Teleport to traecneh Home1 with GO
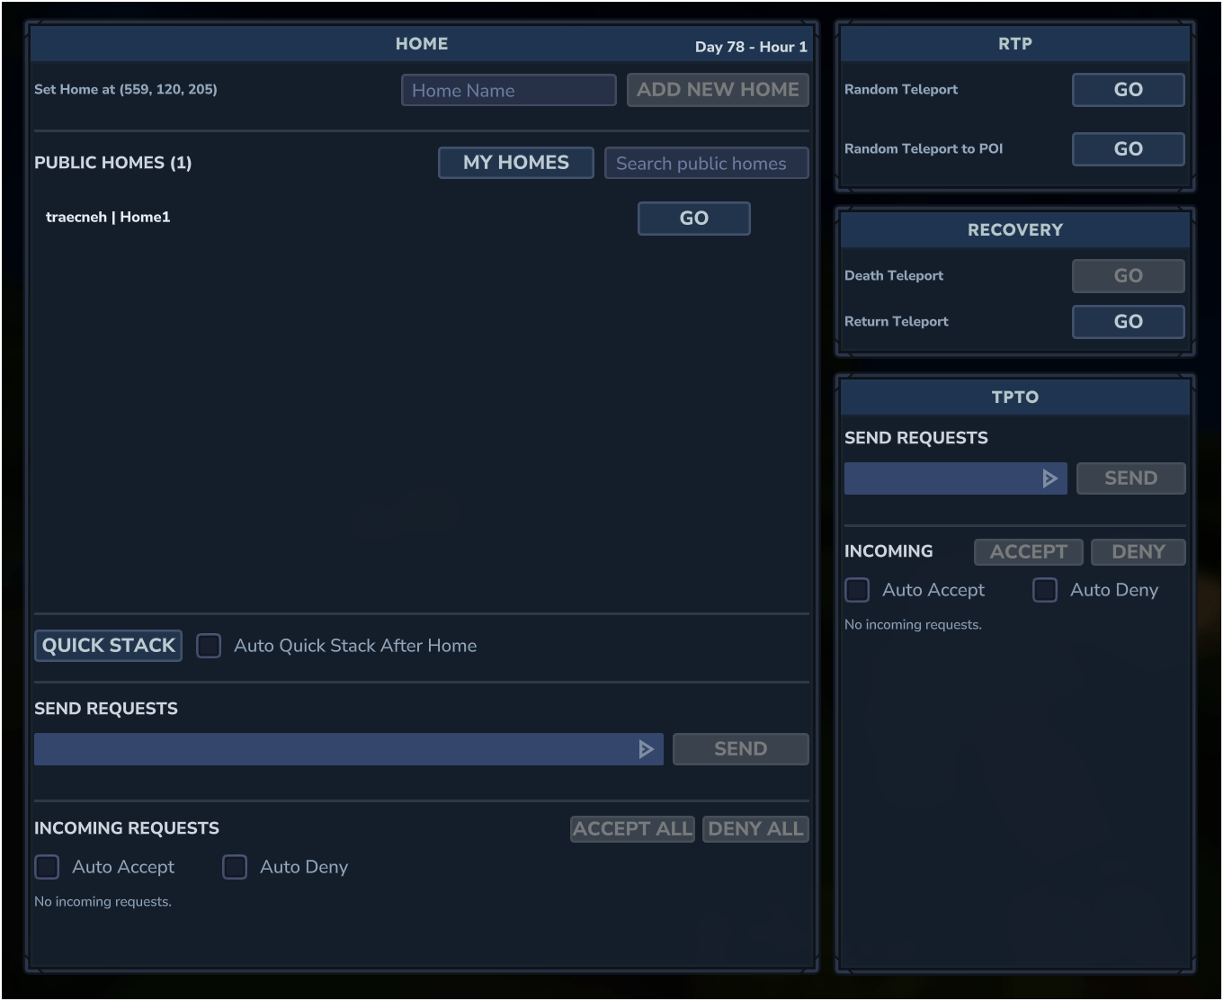The width and height of the screenshot is (1223, 1001). pyautogui.click(x=693, y=219)
